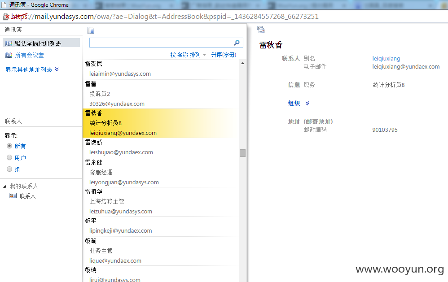Open 所有会议室 address list
448x282 pixels.
pyautogui.click(x=30, y=55)
